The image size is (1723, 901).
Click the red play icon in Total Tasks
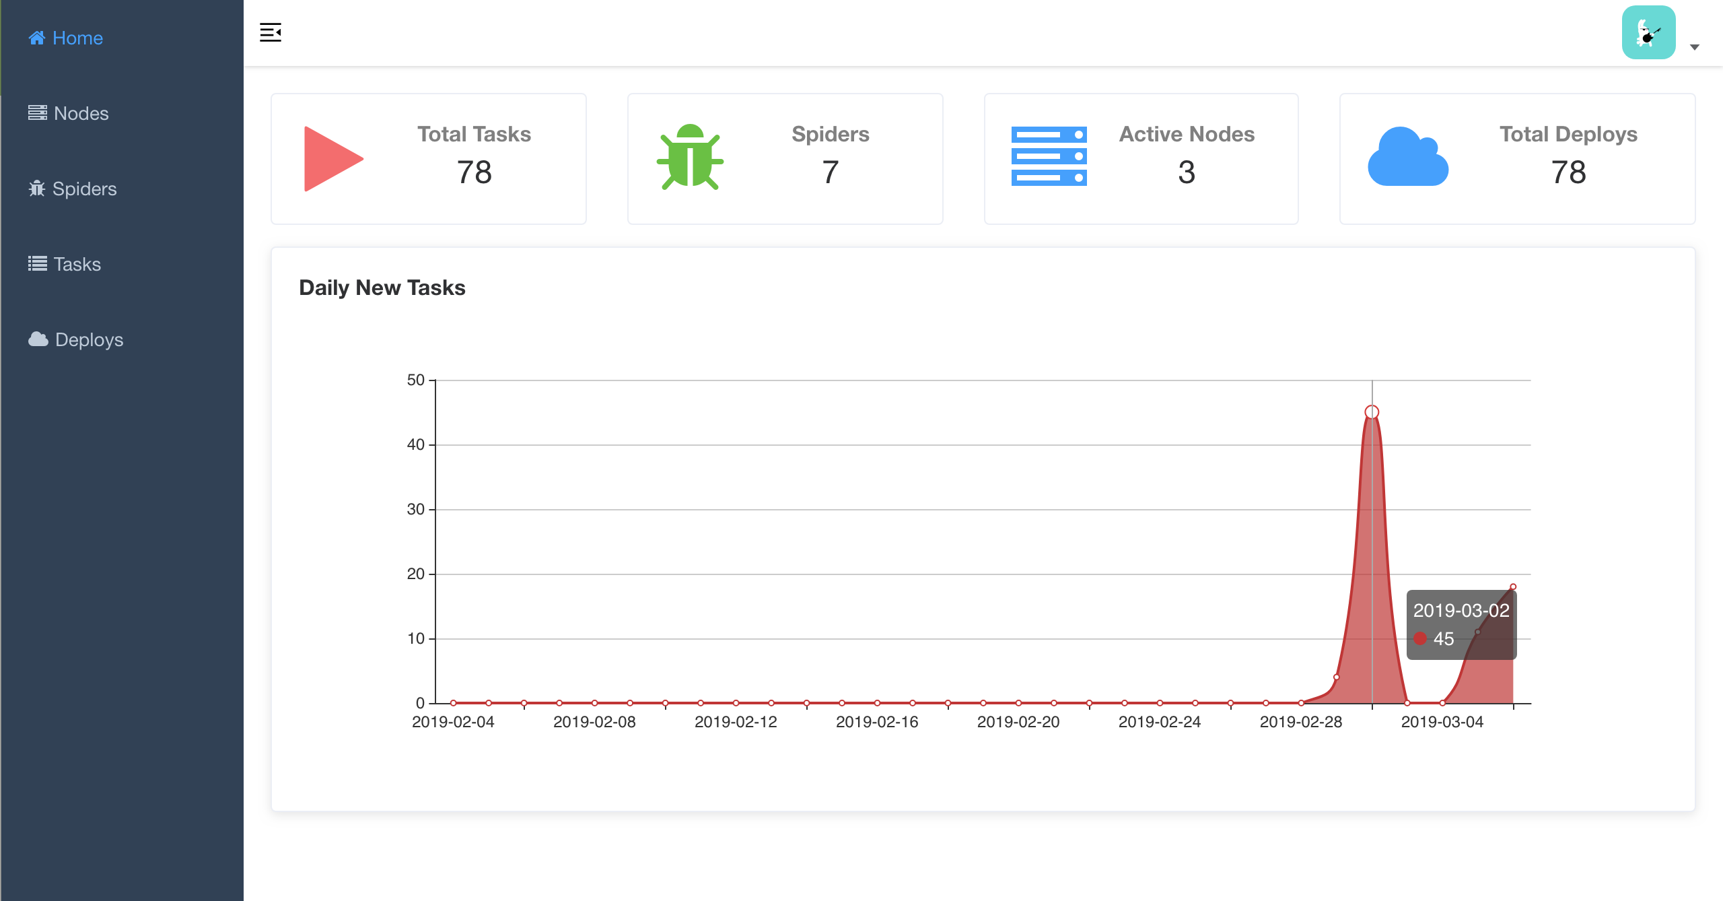(332, 159)
